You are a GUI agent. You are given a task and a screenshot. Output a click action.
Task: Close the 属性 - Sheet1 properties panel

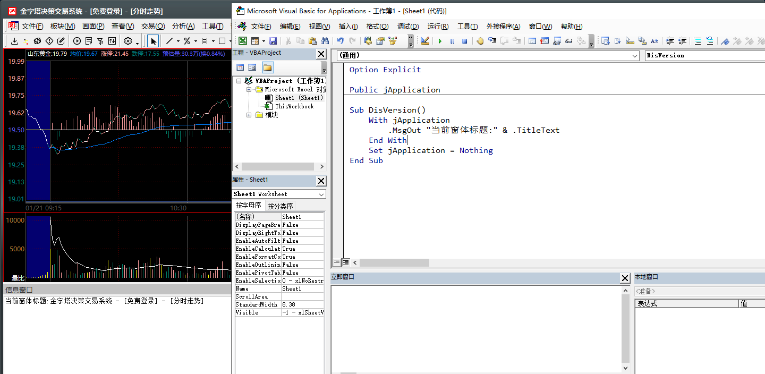click(x=321, y=181)
